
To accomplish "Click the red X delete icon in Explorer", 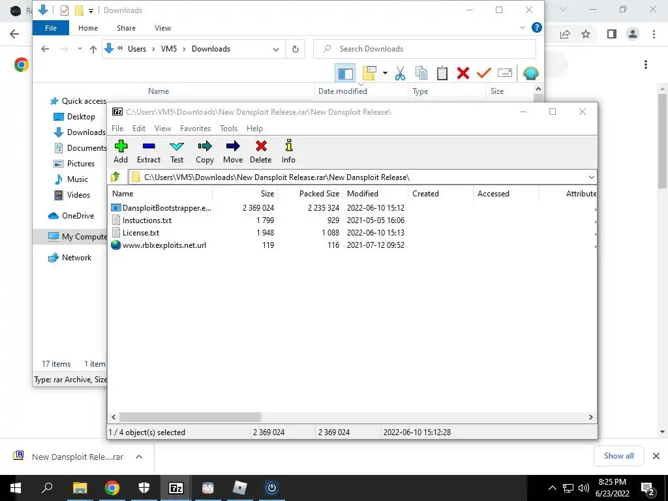I will 463,73.
